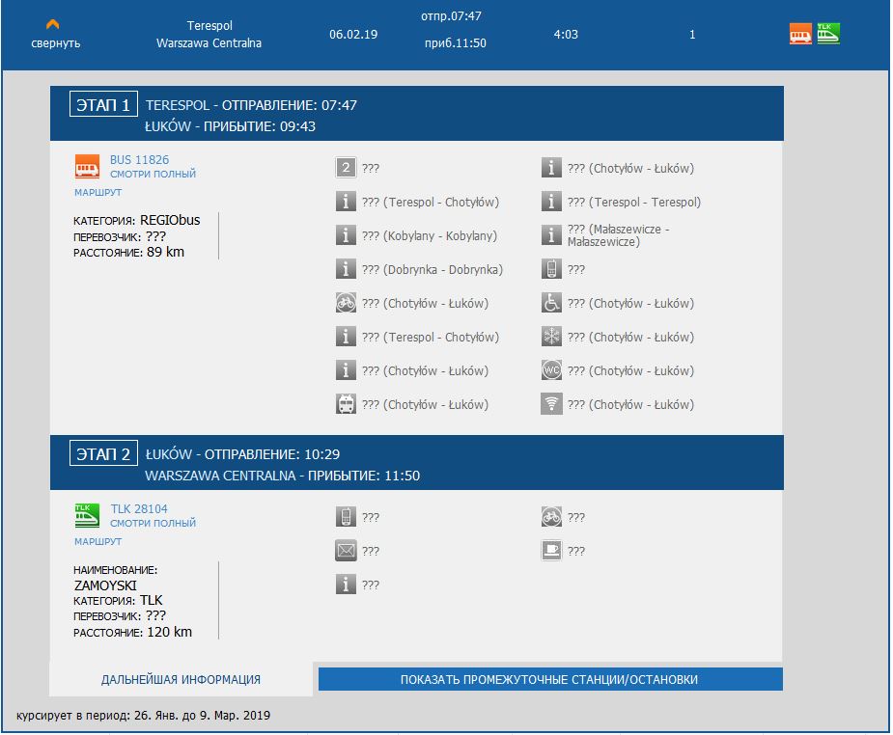Image resolution: width=893 pixels, height=735 pixels.
Task: Click the green TLK icon for stage 2
Action: [x=88, y=515]
